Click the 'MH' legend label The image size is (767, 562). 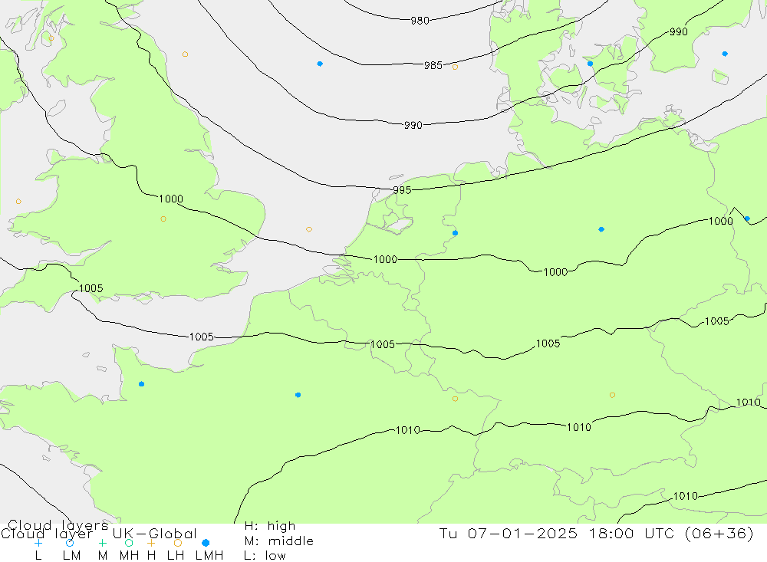pos(129,556)
